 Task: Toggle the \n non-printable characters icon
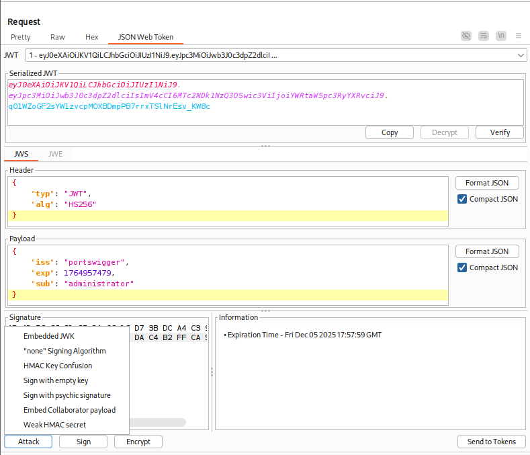click(501, 36)
